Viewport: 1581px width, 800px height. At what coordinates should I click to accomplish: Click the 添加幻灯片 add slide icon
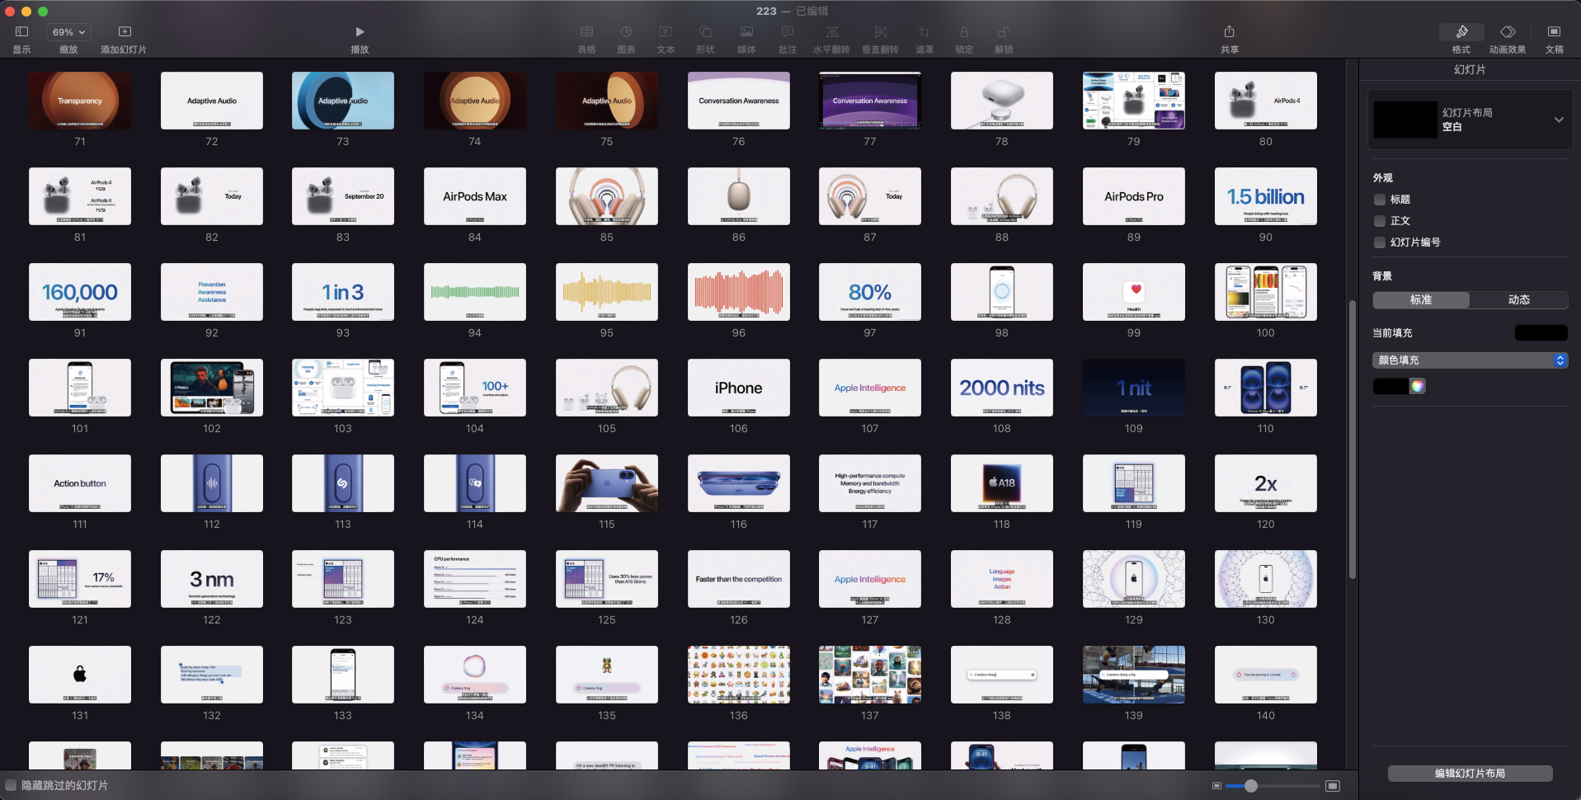coord(125,32)
